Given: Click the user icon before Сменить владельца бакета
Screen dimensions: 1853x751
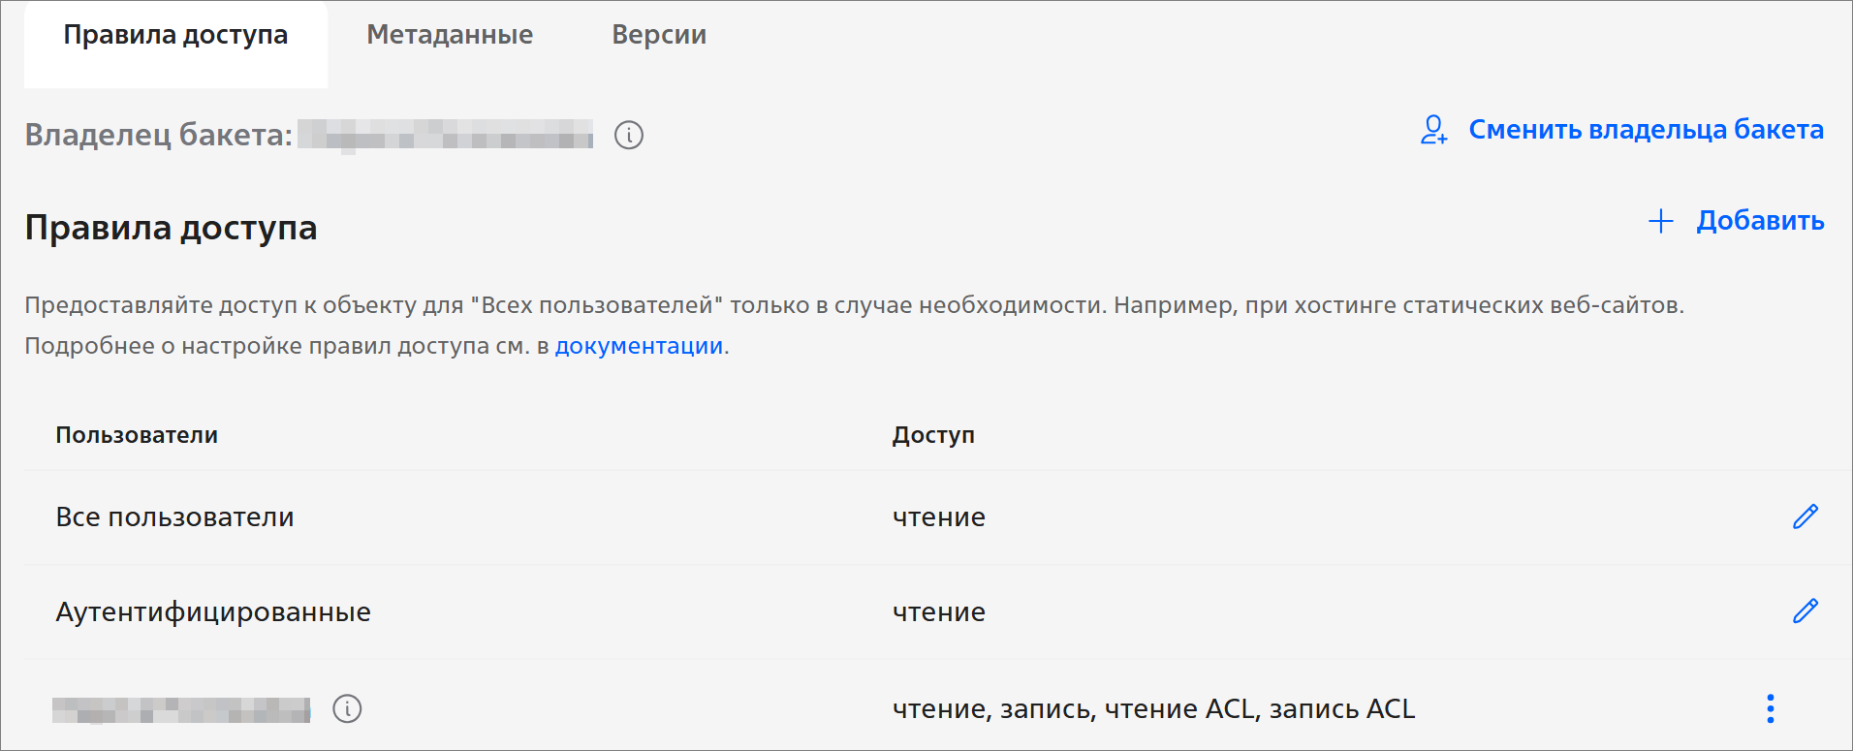Looking at the screenshot, I should (x=1433, y=130).
